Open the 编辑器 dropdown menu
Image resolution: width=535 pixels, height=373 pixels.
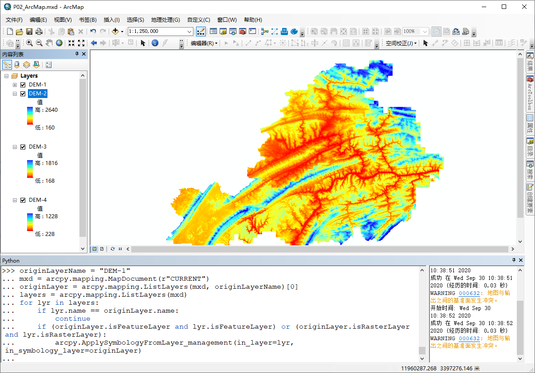(x=204, y=43)
